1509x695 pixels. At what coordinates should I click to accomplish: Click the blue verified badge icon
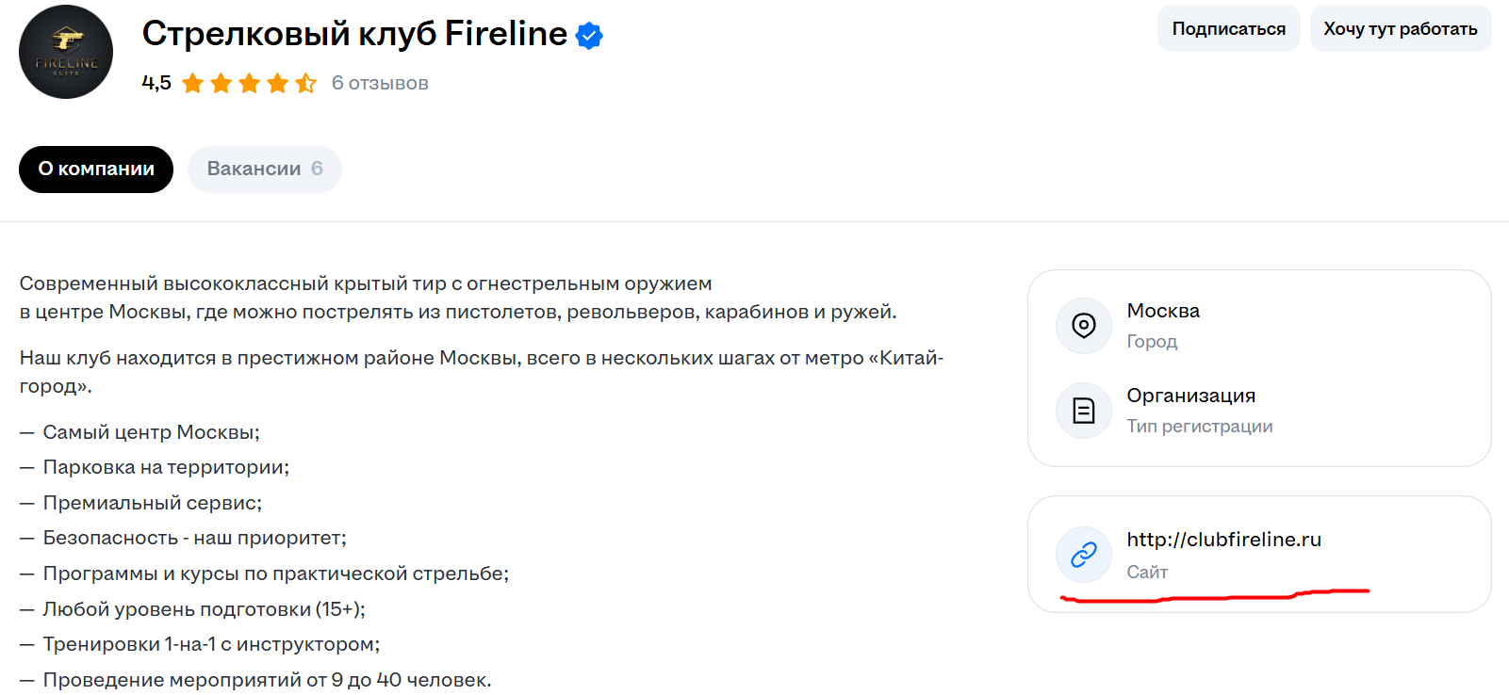point(589,36)
